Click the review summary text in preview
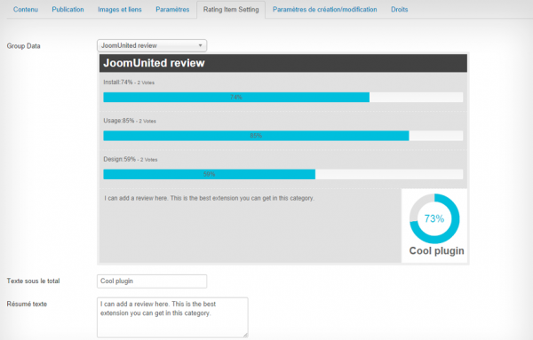The height and width of the screenshot is (340, 533). click(209, 198)
